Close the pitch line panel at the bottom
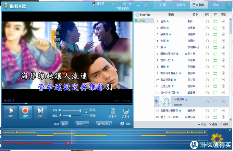 click(x=230, y=130)
